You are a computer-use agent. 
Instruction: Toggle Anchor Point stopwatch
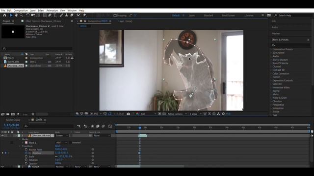pos(26,150)
